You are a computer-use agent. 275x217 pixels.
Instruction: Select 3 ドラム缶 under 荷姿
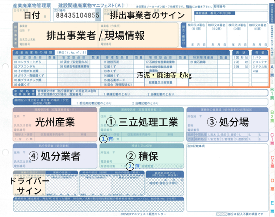[x=260, y=67]
